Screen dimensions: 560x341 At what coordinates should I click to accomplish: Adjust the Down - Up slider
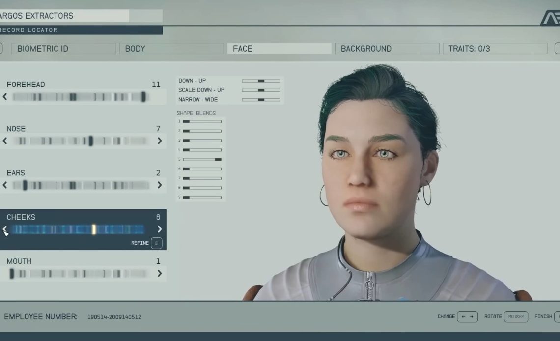(261, 81)
